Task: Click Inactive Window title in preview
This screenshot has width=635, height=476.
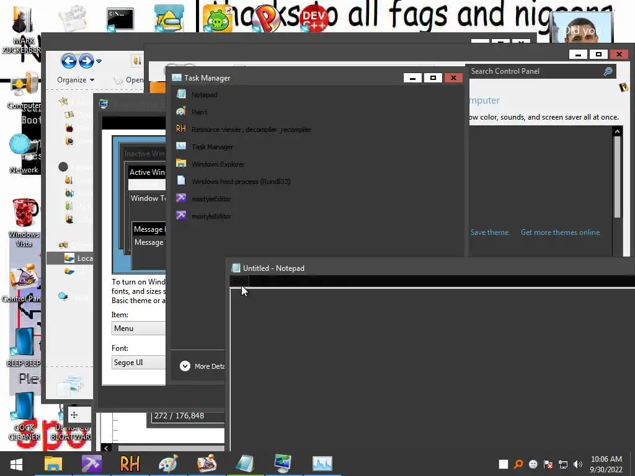Action: click(x=144, y=154)
